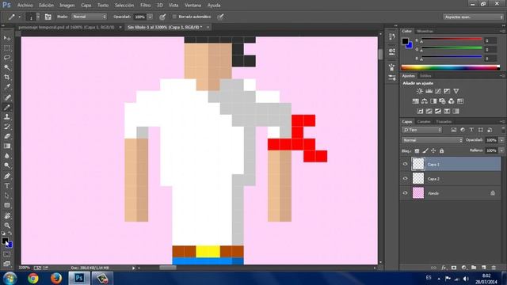The height and width of the screenshot is (285, 507).
Task: Add an Invert adjustment
Action: pos(420,111)
